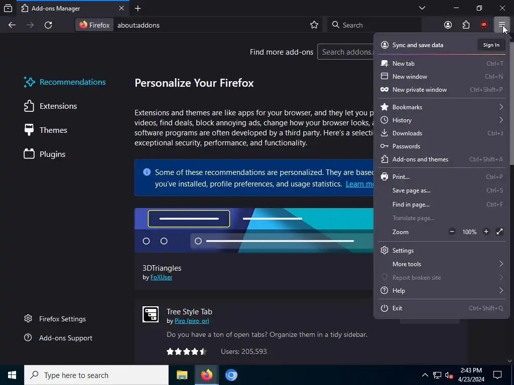Screen dimensions: 514x385
Task: Expand the Help submenu
Action: [x=442, y=291]
